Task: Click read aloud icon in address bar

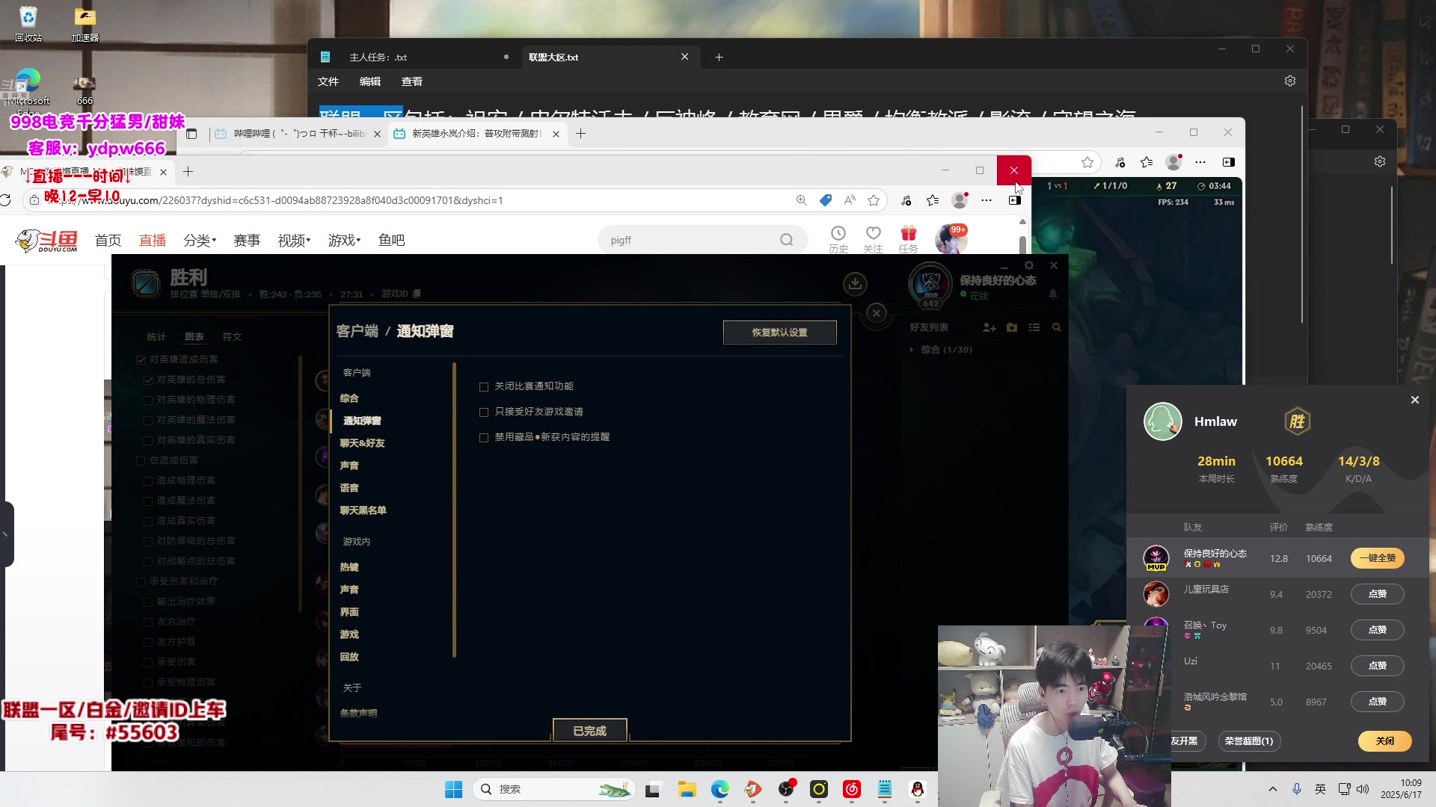Action: [850, 200]
